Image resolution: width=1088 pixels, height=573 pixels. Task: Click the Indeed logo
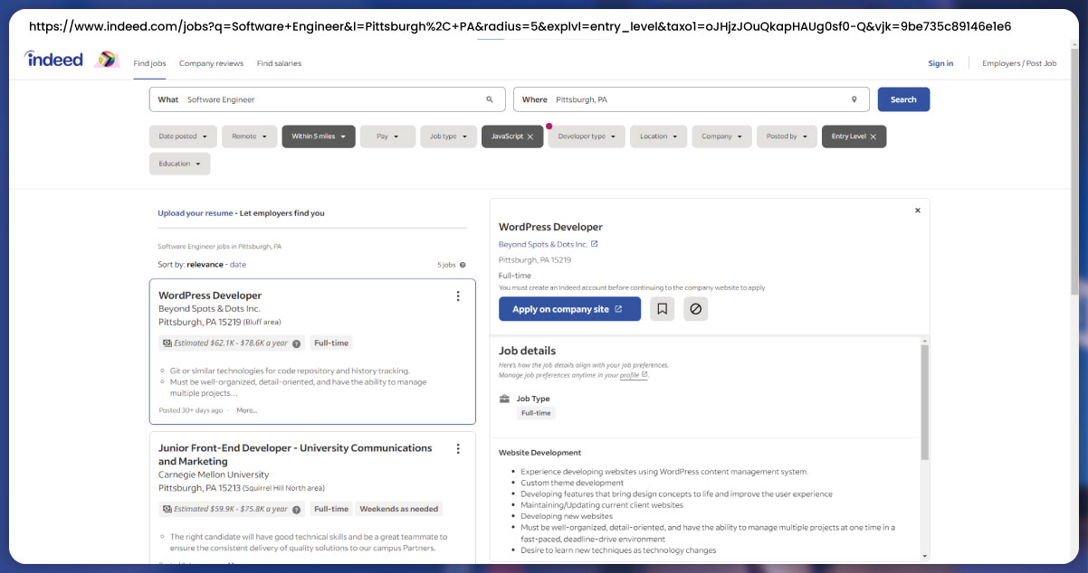(53, 60)
